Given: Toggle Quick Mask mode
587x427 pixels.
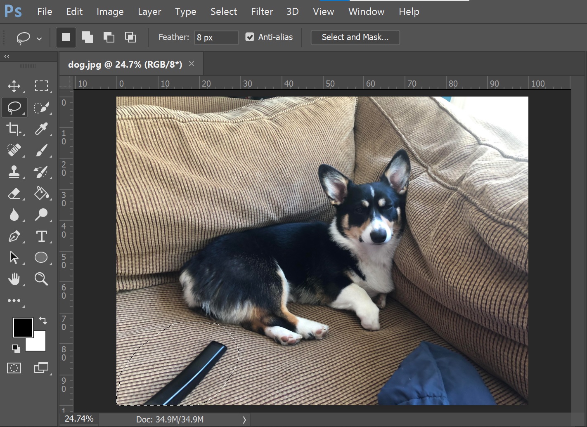Looking at the screenshot, I should (x=14, y=368).
